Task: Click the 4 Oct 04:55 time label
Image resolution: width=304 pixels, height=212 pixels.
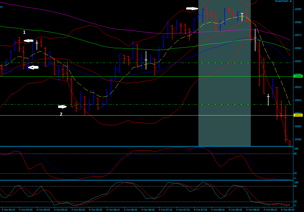Action: (x=43, y=210)
